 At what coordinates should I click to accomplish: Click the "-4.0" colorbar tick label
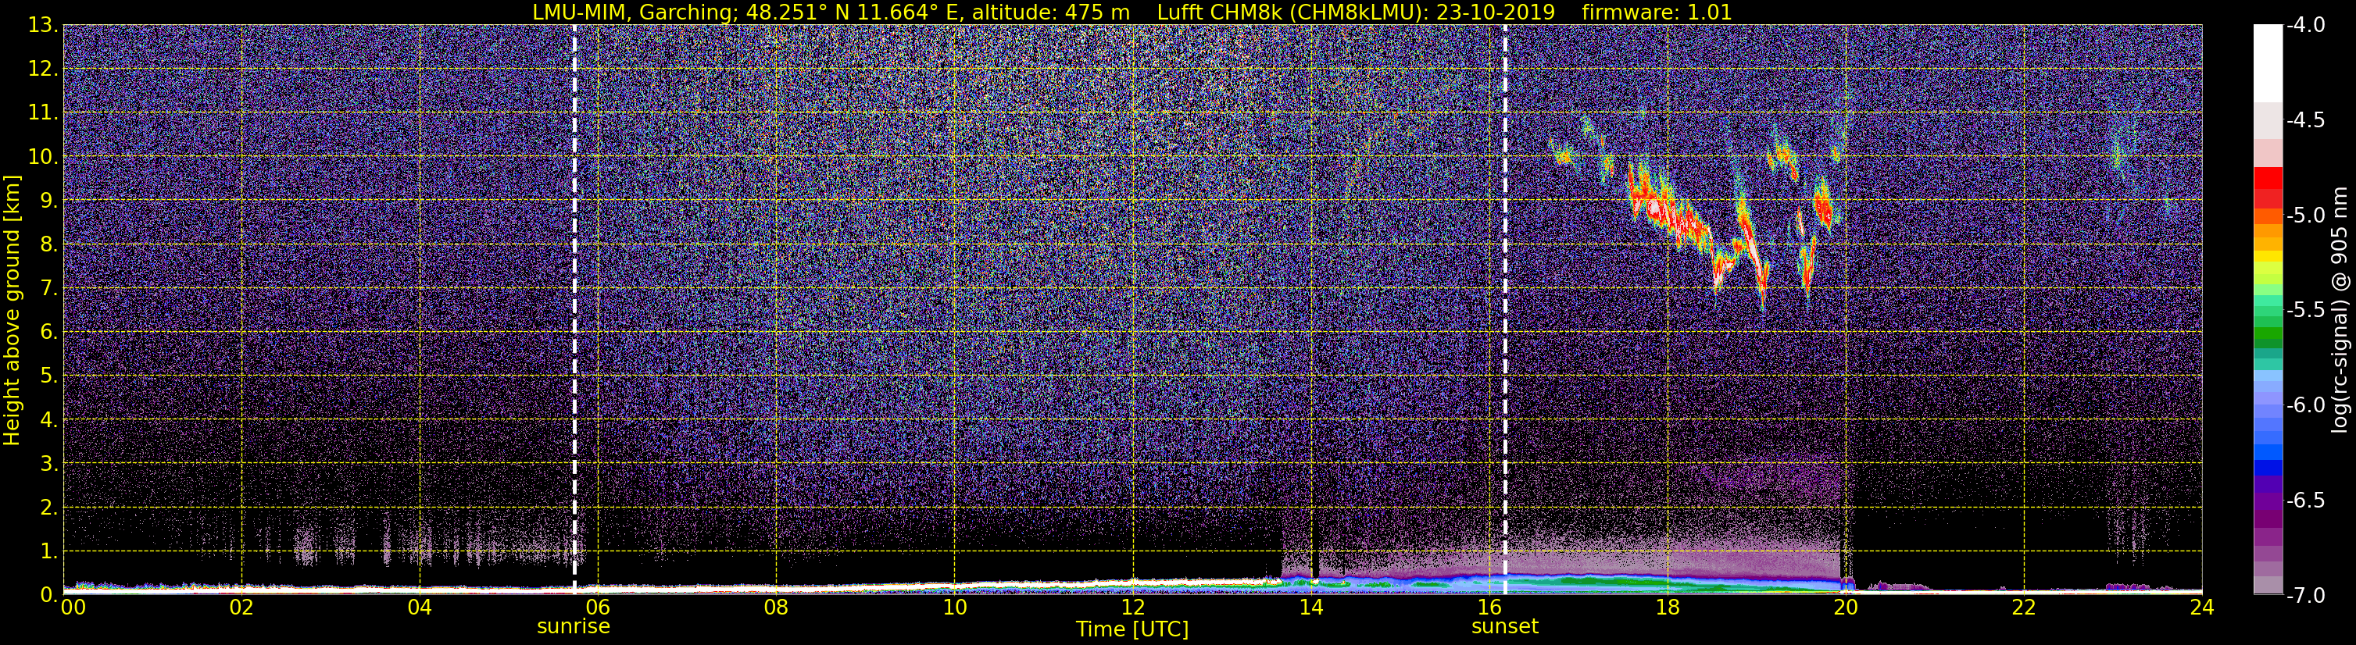pos(2304,26)
